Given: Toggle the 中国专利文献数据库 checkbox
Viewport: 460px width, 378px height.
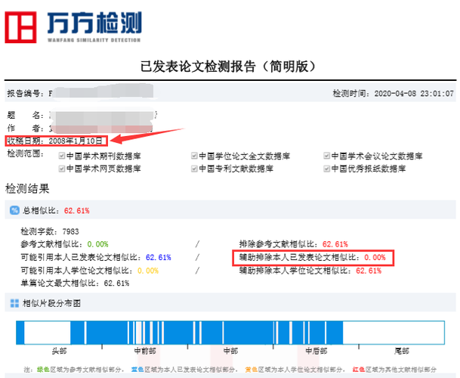Looking at the screenshot, I should 194,169.
